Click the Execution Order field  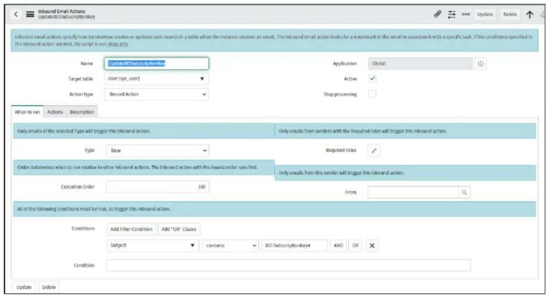coord(157,187)
